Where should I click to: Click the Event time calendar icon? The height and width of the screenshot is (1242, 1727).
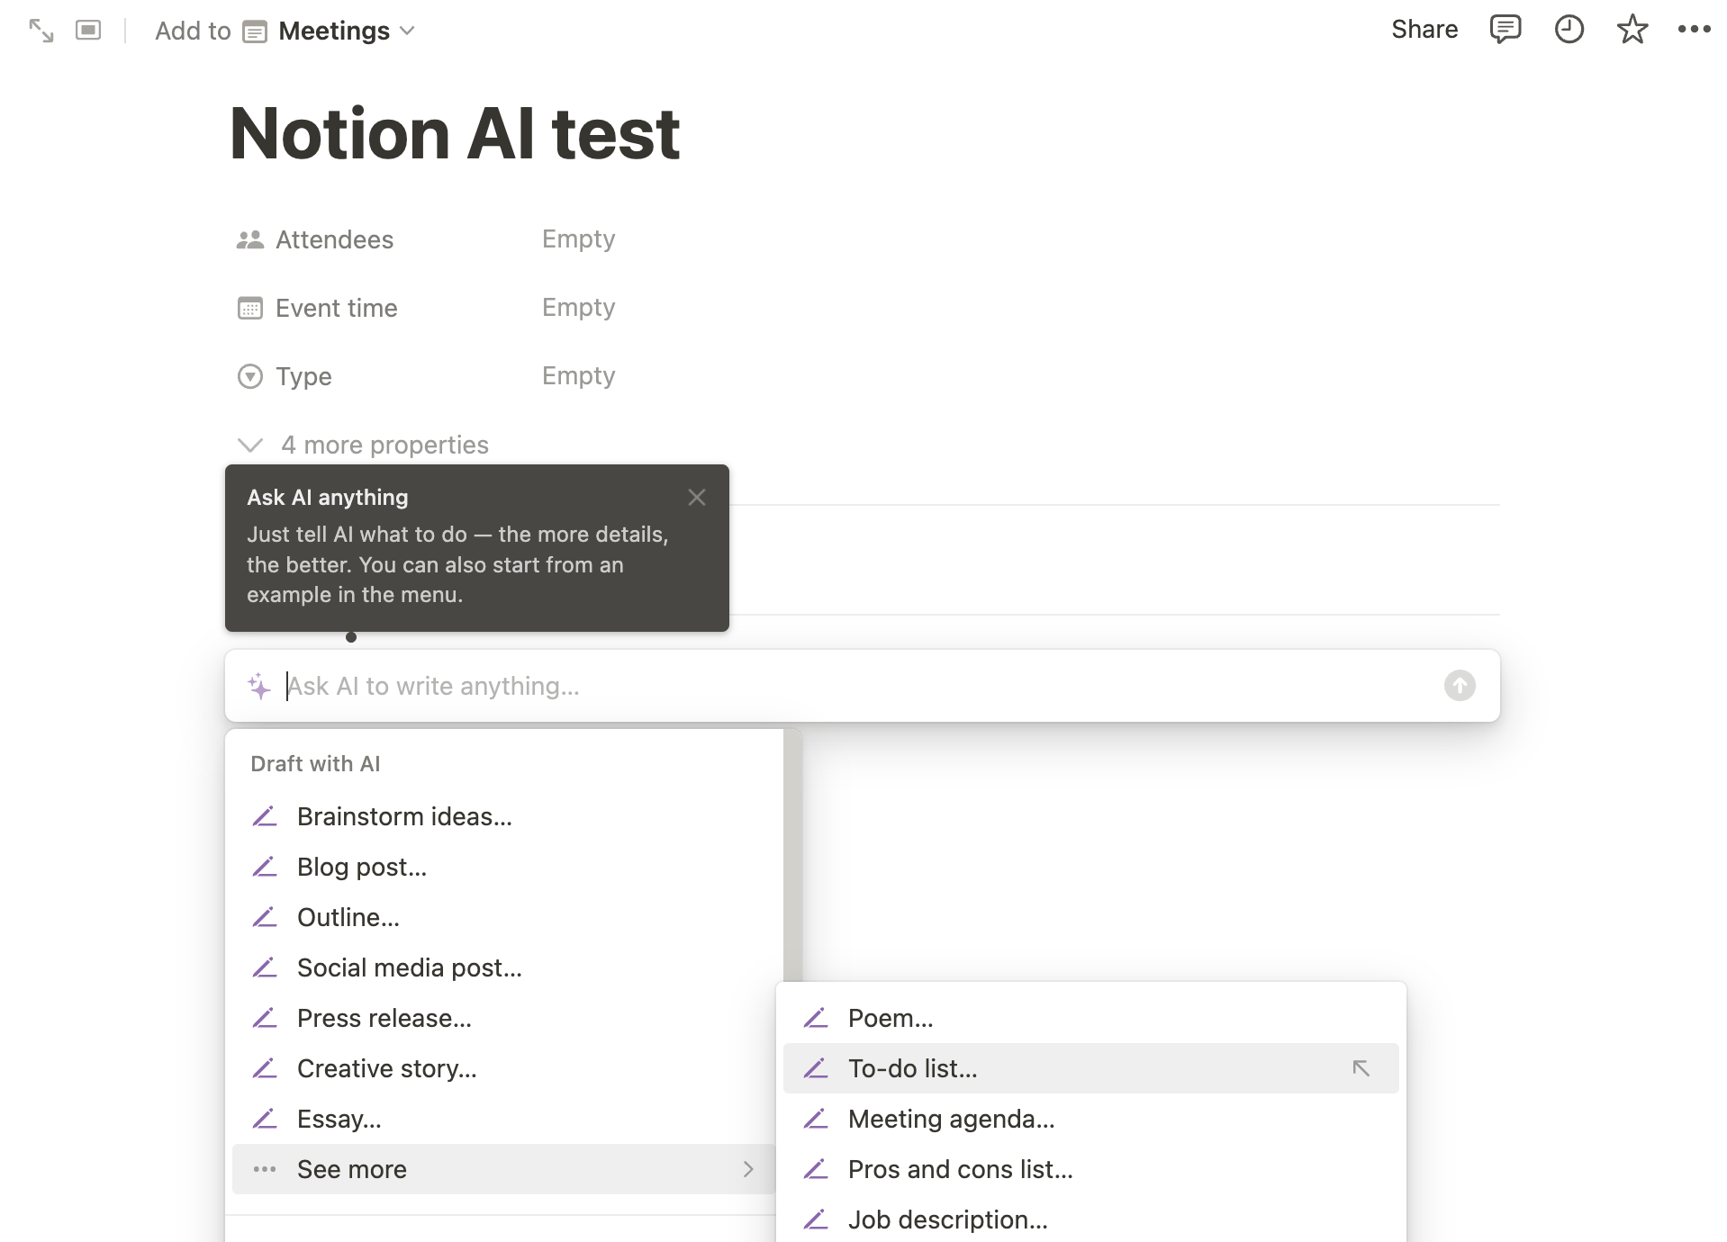click(x=249, y=308)
